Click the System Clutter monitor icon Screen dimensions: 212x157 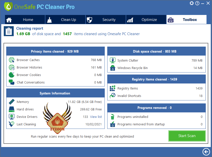113,60
